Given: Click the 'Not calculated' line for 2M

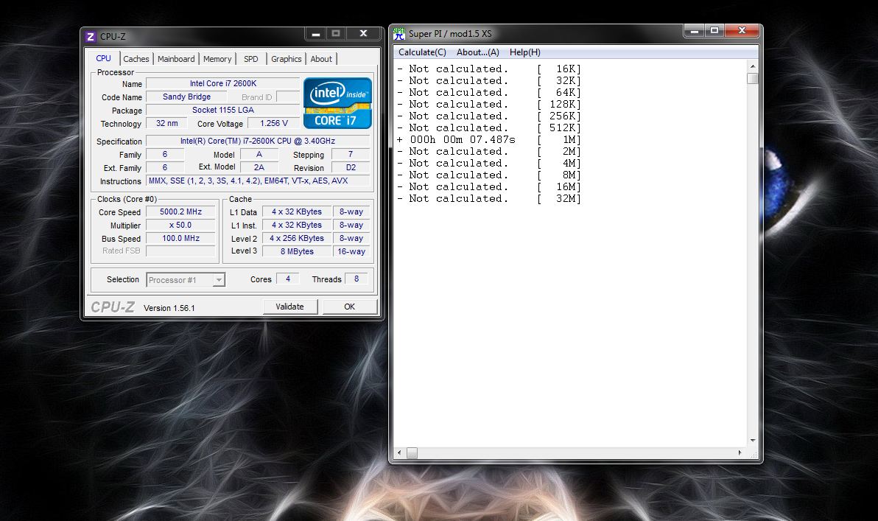Looking at the screenshot, I should click(x=489, y=151).
